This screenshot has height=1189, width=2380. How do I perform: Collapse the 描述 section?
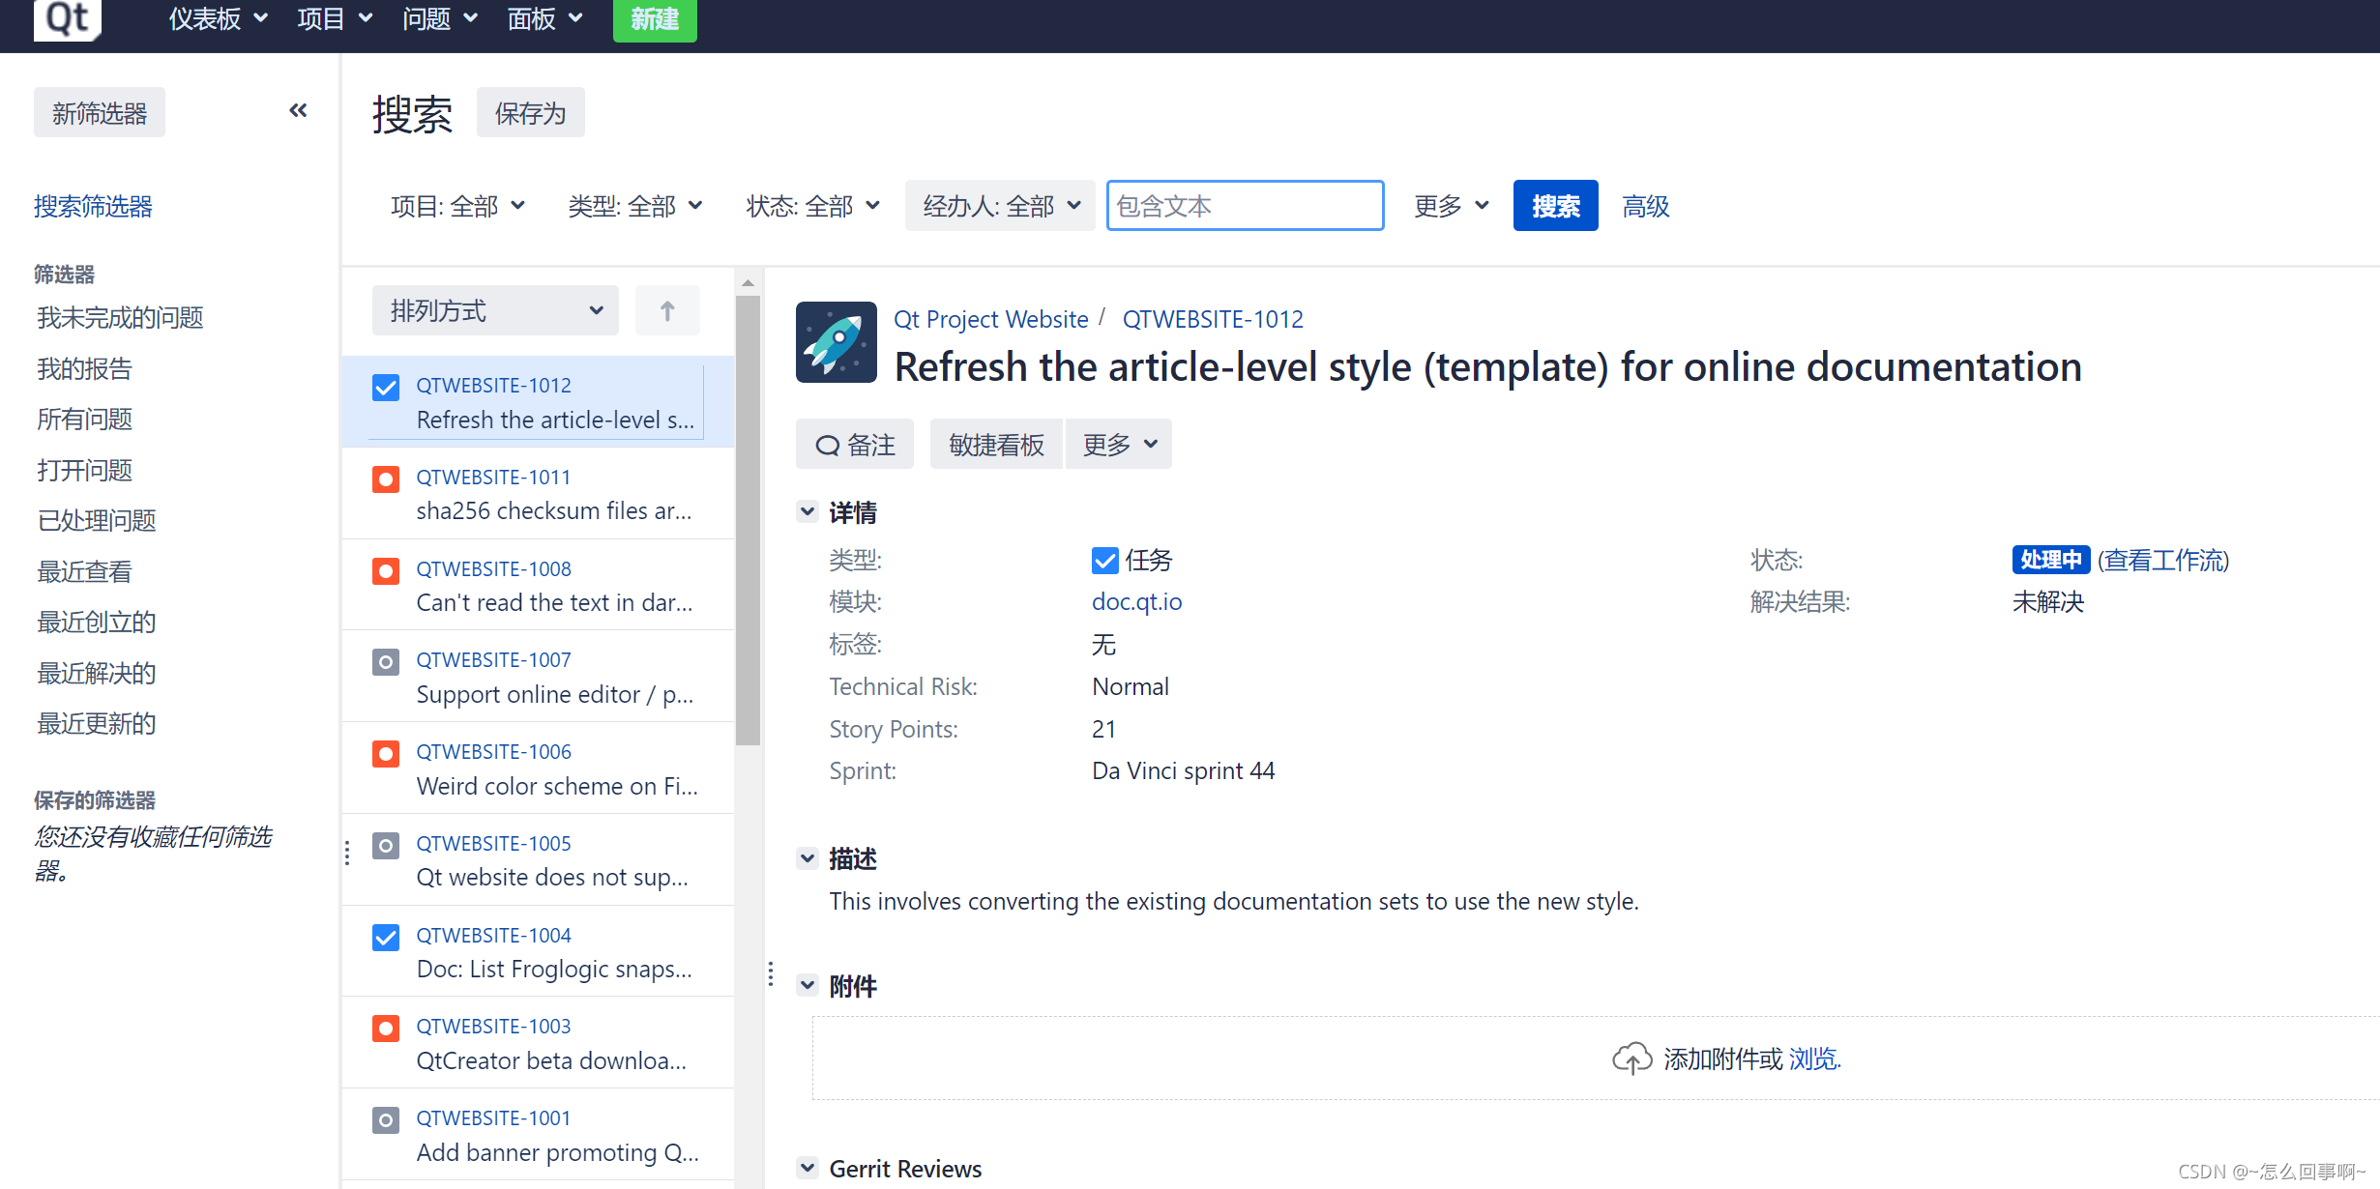coord(808,857)
